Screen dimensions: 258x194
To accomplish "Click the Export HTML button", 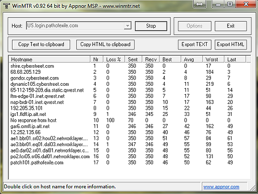I will [x=231, y=45].
